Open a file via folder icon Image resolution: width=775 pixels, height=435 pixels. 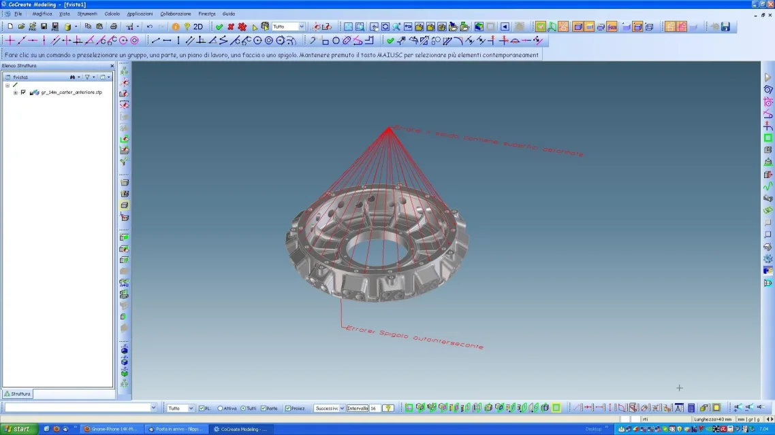(21, 27)
